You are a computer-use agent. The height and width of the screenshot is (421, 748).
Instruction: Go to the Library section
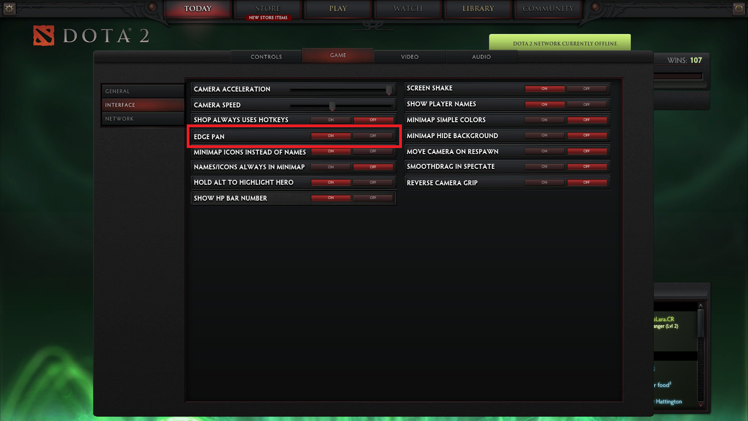(x=478, y=9)
